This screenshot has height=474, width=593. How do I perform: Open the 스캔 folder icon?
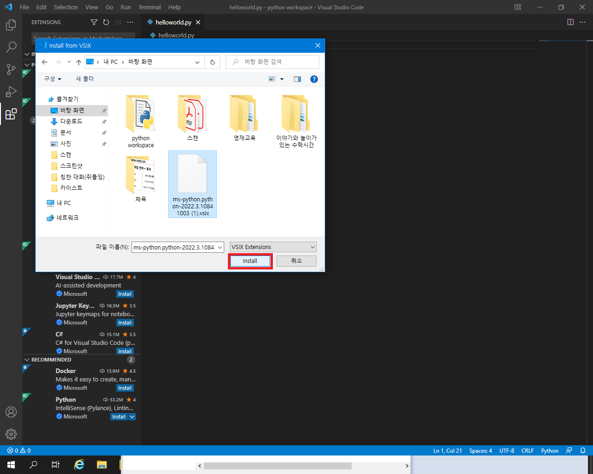click(x=193, y=113)
